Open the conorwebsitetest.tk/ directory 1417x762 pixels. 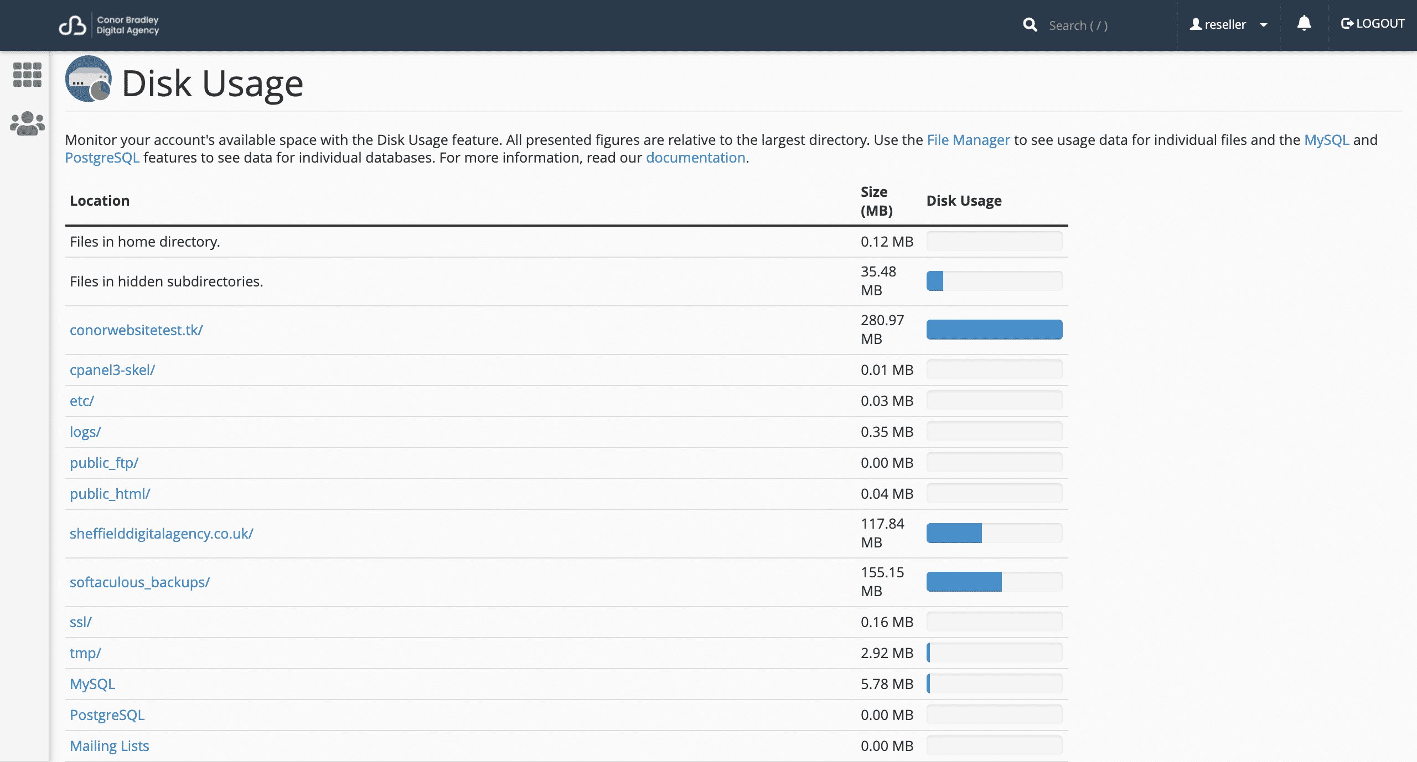pyautogui.click(x=136, y=330)
